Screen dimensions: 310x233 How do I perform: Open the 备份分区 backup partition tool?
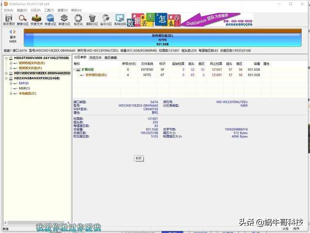(106, 20)
